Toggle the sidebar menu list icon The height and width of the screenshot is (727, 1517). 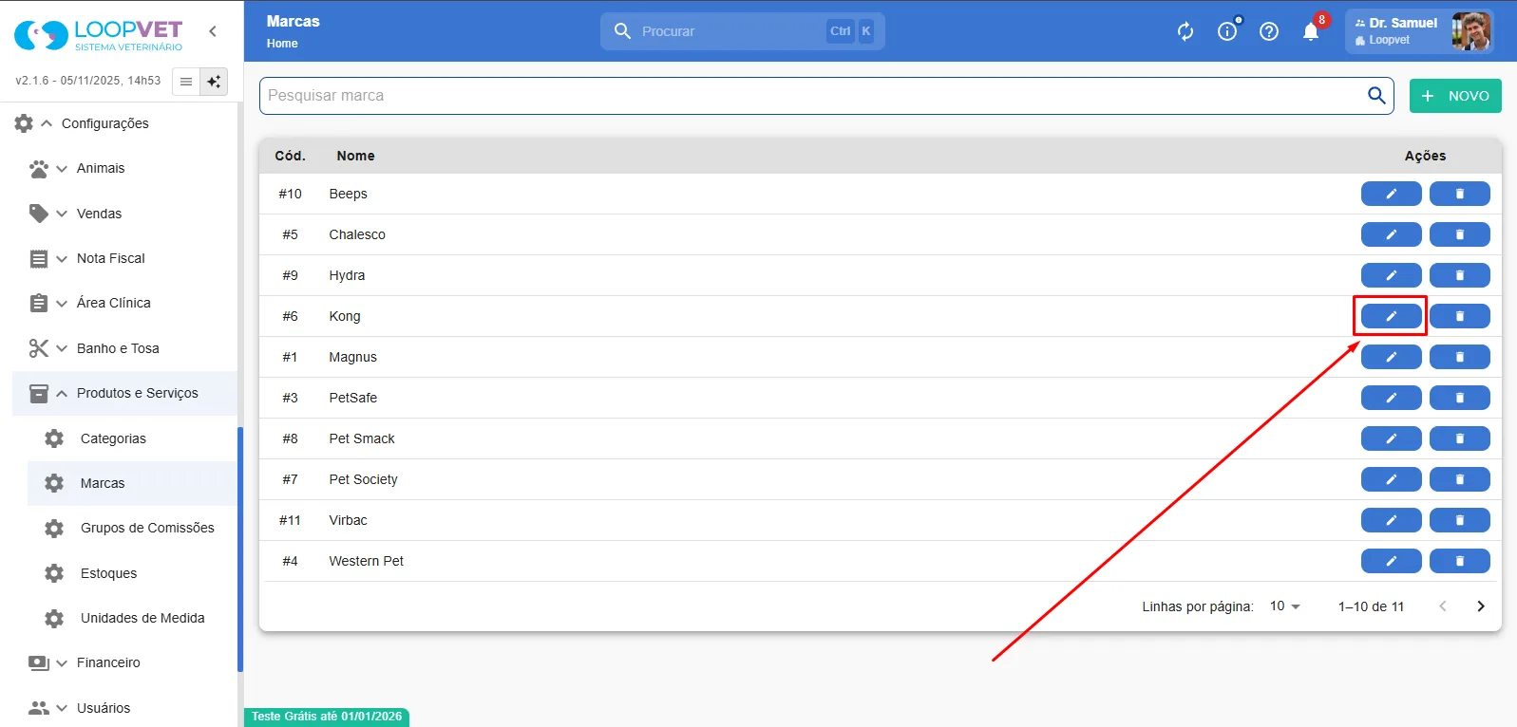(x=186, y=82)
